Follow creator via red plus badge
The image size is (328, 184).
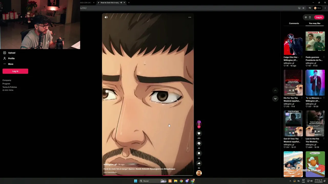tap(199, 127)
